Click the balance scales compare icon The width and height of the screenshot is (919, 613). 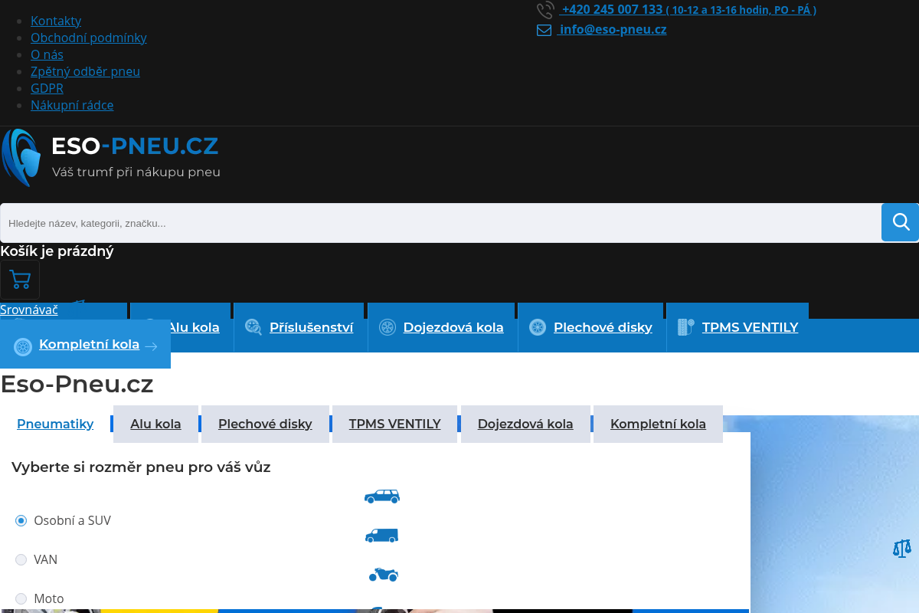902,548
